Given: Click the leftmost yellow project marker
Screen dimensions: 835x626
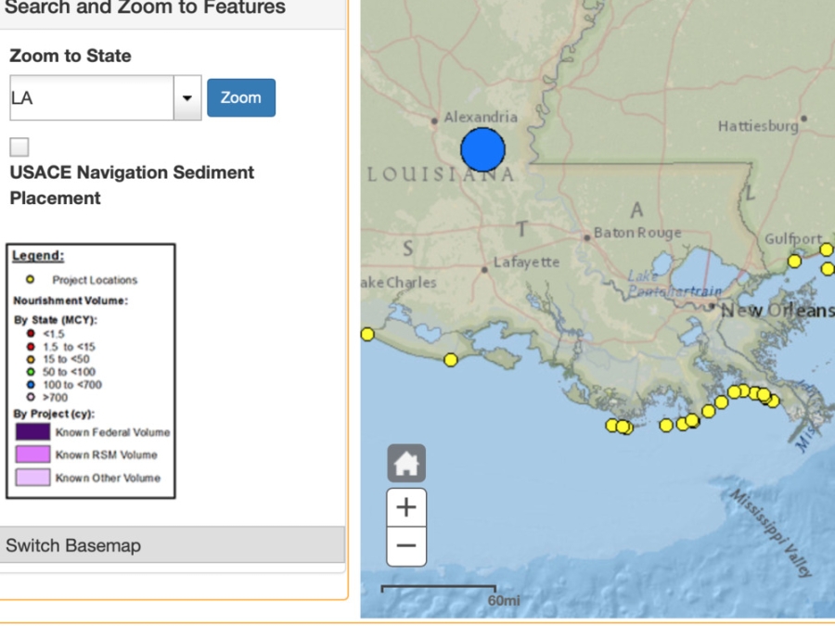Looking at the screenshot, I should [367, 334].
